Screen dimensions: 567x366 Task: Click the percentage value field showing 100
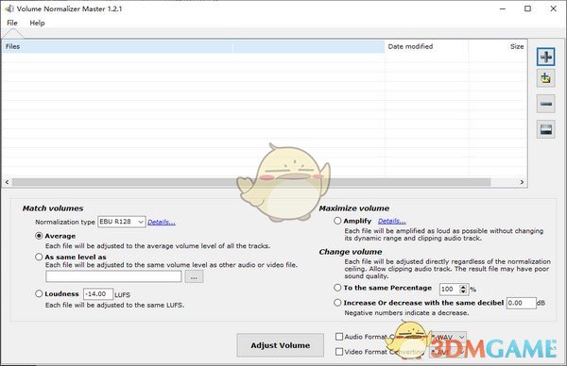click(x=449, y=289)
